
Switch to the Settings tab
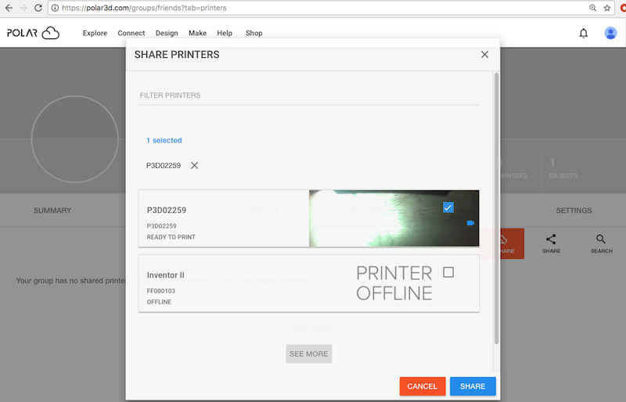coord(574,210)
